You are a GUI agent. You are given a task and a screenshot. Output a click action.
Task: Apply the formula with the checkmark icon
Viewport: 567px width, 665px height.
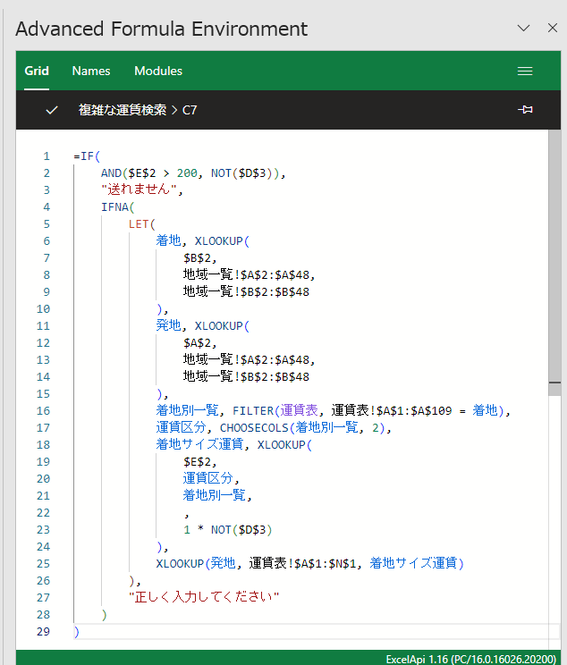click(x=52, y=110)
